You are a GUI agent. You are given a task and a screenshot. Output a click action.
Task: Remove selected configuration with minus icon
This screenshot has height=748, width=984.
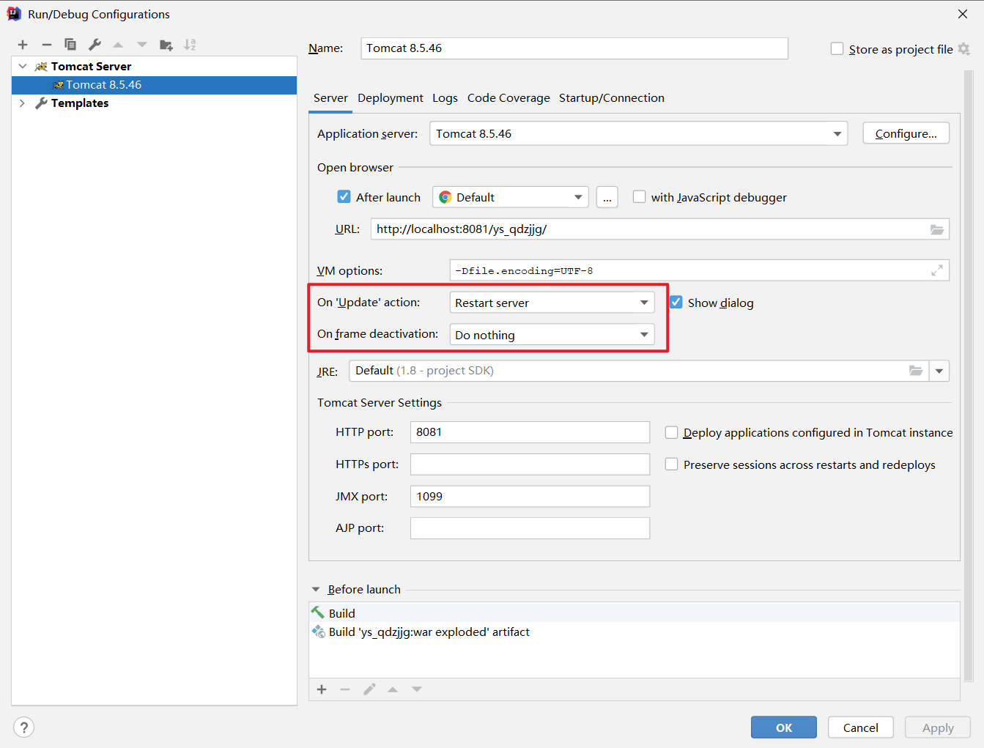pos(47,45)
